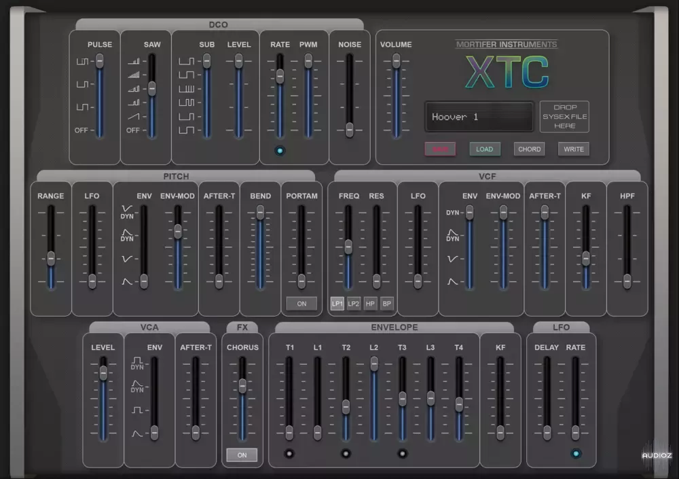Choose the DYN envelope curve icon in VCF ENV

[452, 235]
